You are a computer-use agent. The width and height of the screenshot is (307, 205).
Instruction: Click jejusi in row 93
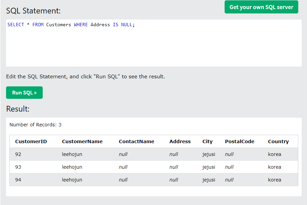[209, 167]
